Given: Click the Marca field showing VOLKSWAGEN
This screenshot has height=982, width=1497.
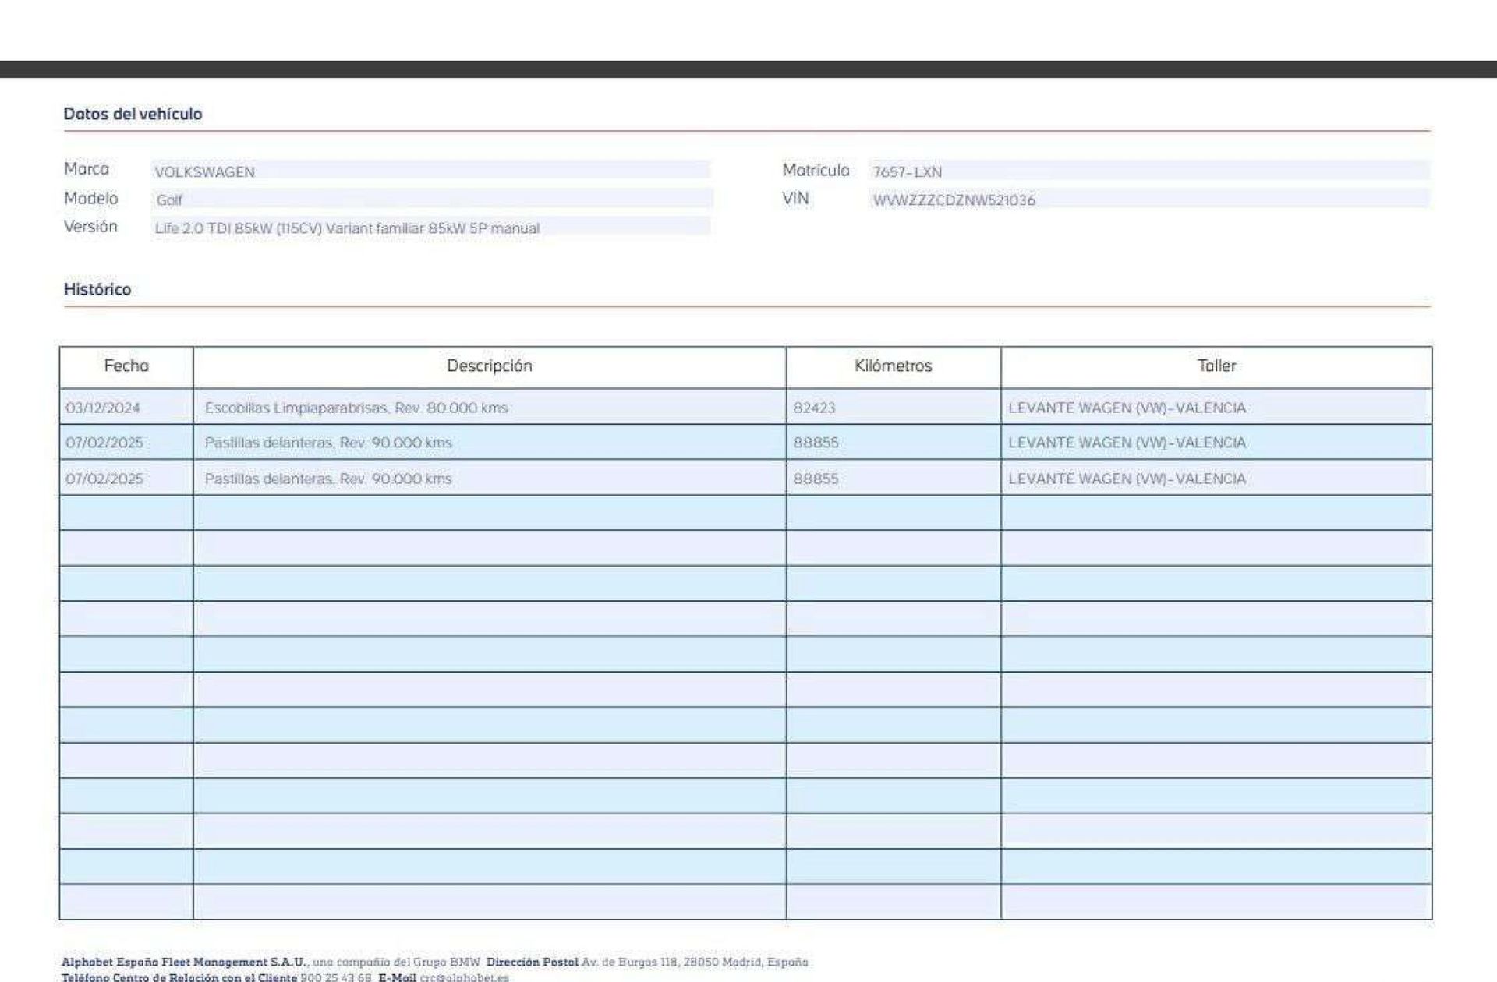Looking at the screenshot, I should (431, 171).
